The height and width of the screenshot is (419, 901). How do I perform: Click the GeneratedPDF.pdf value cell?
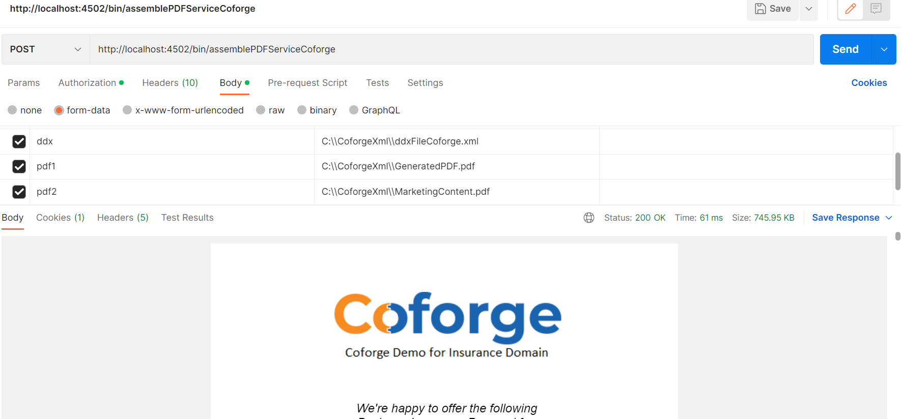coord(457,166)
